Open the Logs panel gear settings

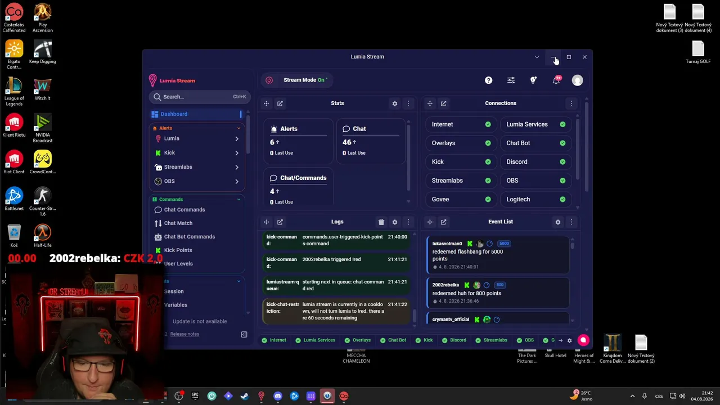(x=394, y=222)
